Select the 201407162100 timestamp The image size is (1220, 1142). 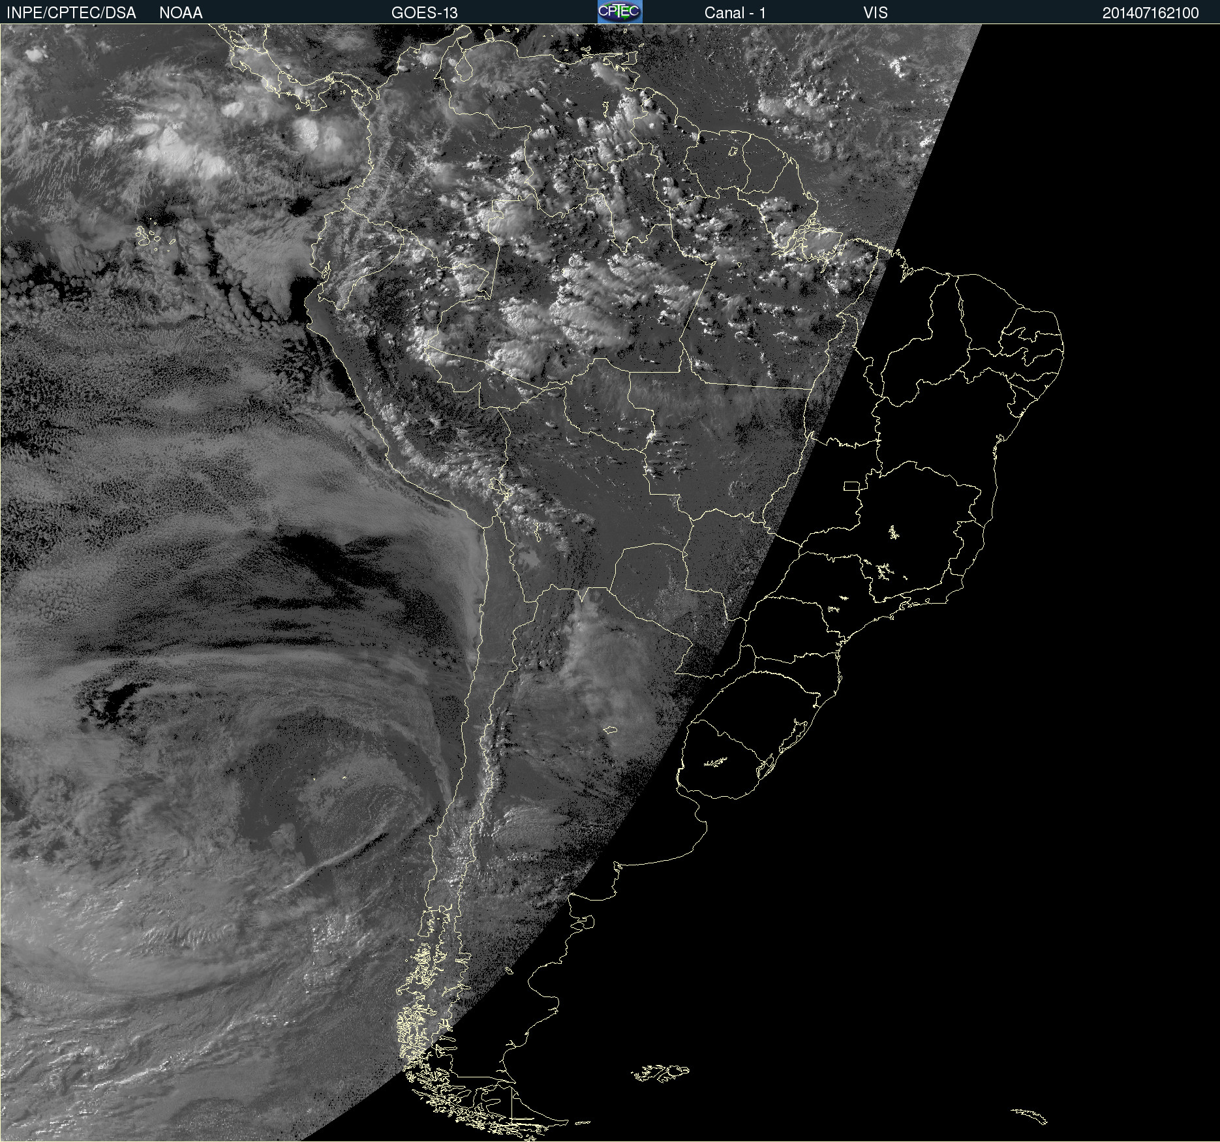coord(1151,13)
